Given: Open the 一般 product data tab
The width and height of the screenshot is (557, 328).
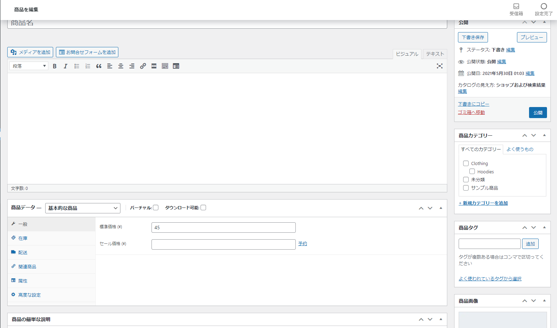Looking at the screenshot, I should pyautogui.click(x=51, y=224).
